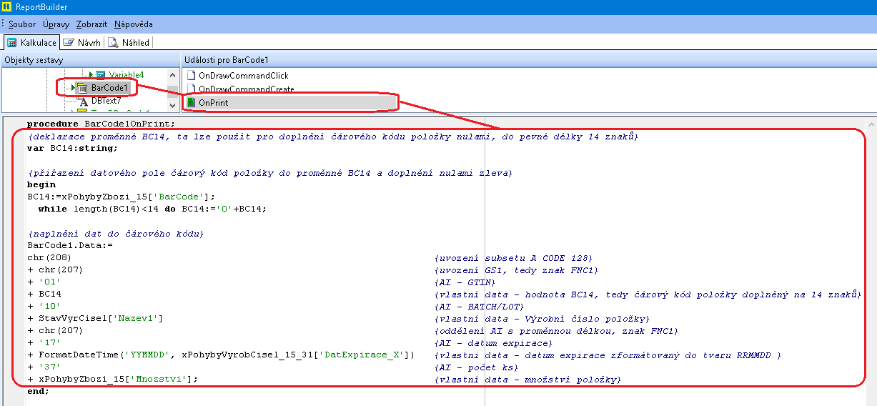Switch to the Náhled tab

(135, 43)
